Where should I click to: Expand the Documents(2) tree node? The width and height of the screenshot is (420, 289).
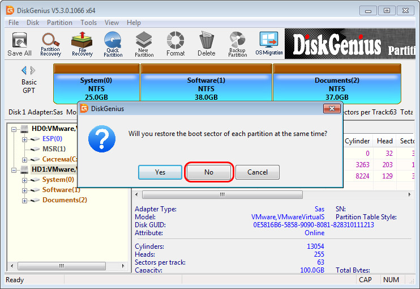pyautogui.click(x=24, y=201)
